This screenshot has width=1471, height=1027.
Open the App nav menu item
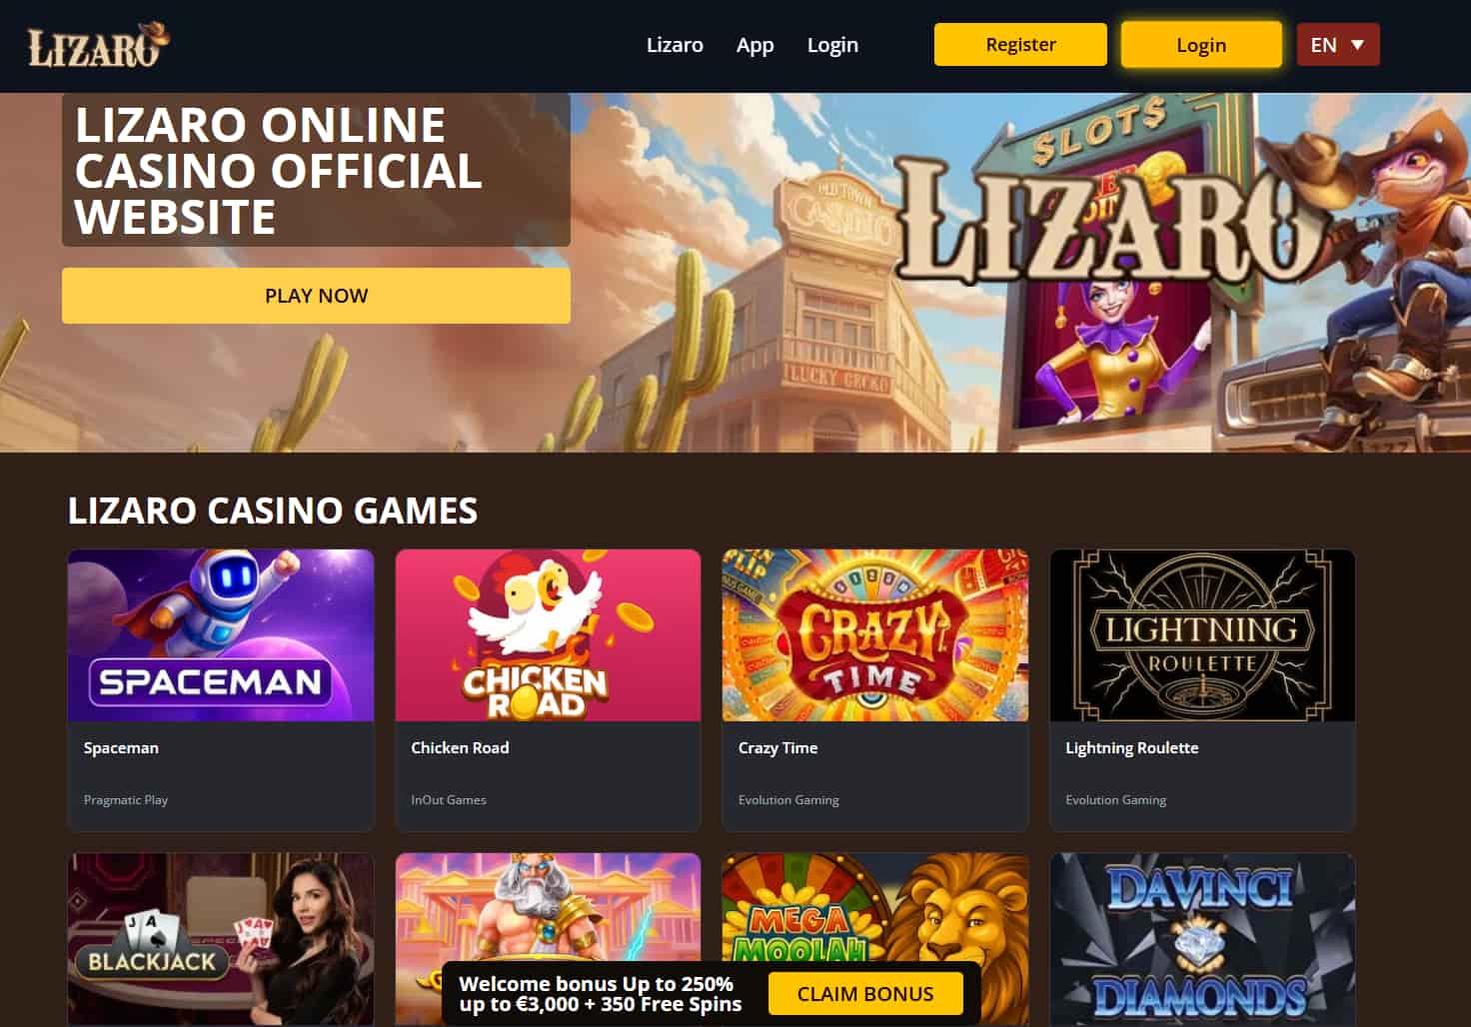click(755, 45)
